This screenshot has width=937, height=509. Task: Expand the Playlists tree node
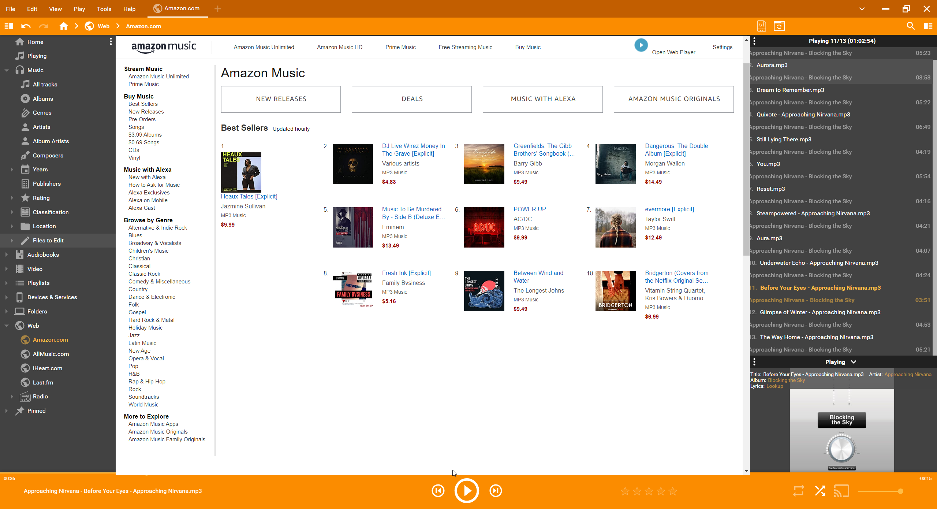point(7,283)
